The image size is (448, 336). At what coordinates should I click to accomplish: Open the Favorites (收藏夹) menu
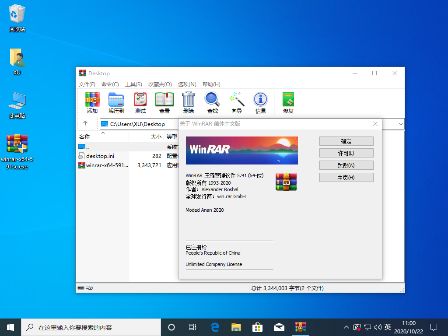pyautogui.click(x=160, y=84)
